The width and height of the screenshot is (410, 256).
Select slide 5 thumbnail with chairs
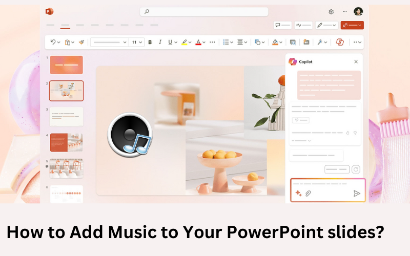[67, 168]
